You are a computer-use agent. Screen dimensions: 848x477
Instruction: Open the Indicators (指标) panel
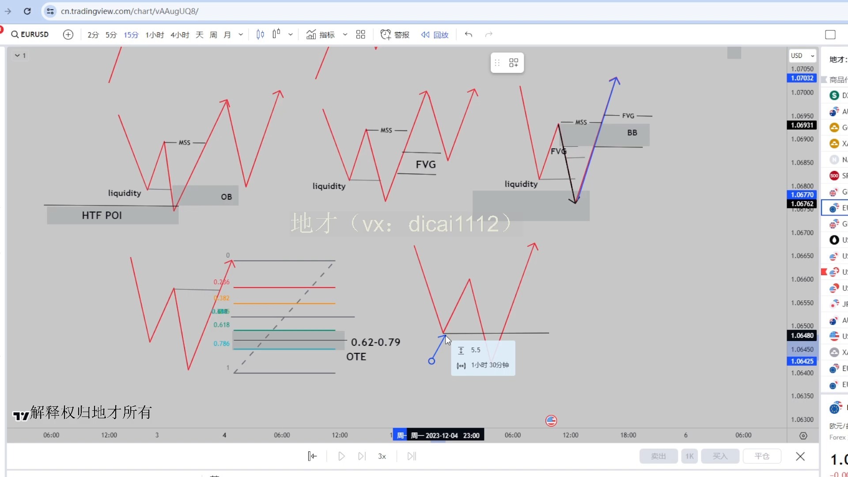coord(321,34)
